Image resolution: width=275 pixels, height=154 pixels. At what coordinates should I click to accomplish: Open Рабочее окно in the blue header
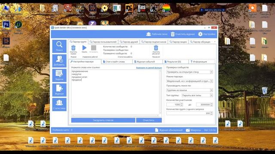click(156, 34)
